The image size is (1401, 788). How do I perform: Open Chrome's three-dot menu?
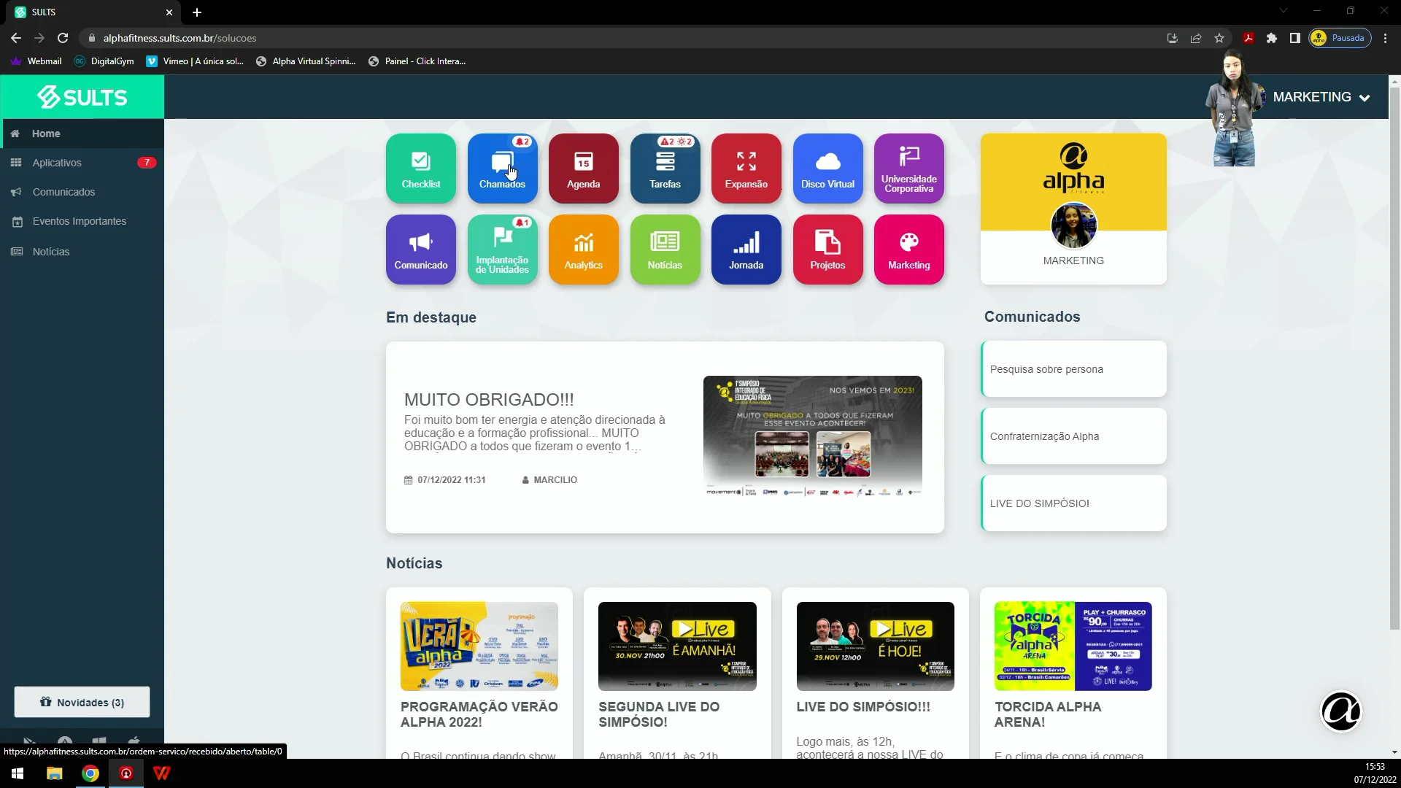[x=1385, y=38]
